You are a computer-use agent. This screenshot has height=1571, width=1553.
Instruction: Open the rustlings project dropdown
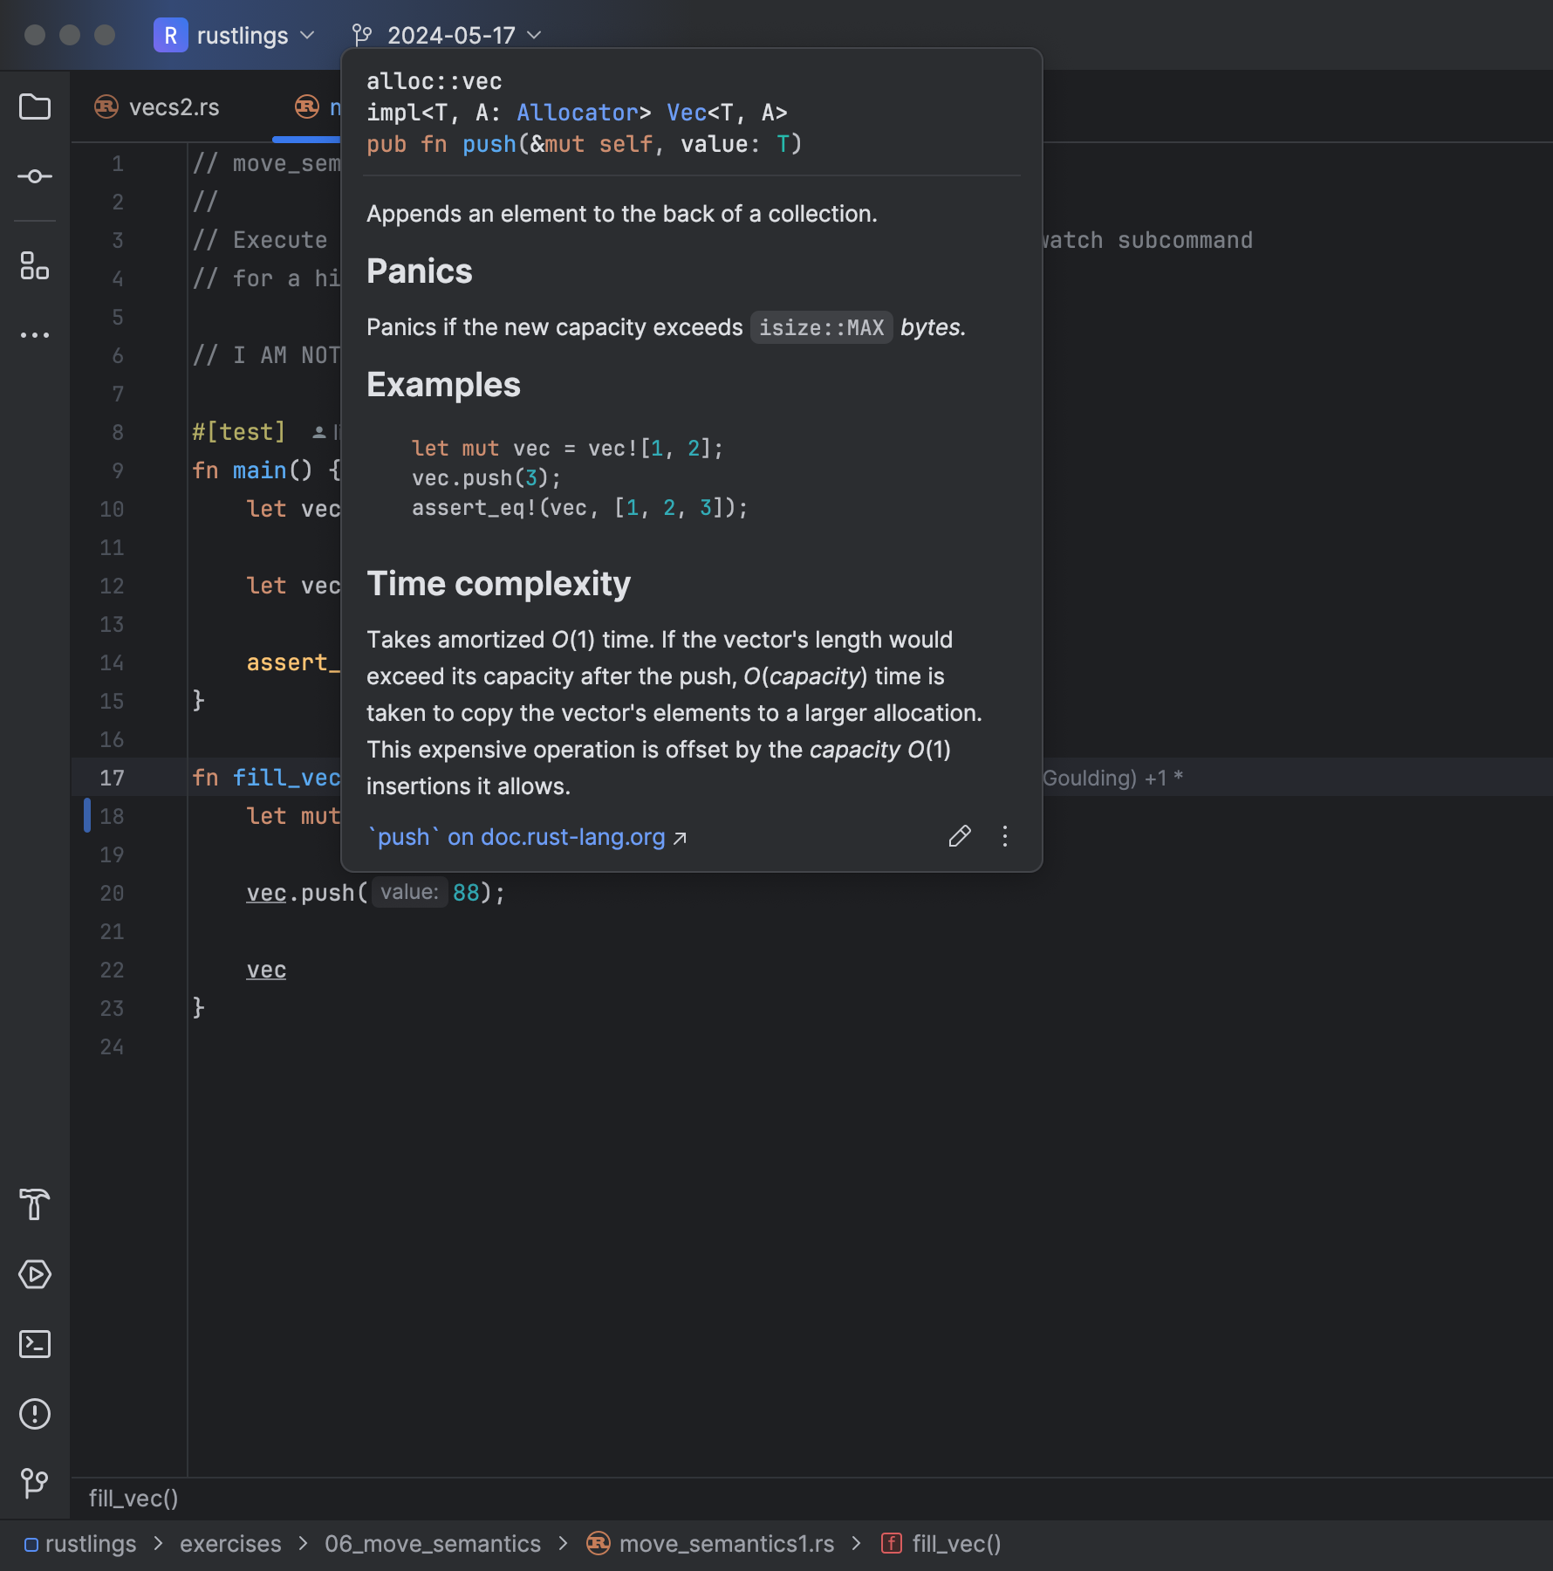click(x=256, y=35)
